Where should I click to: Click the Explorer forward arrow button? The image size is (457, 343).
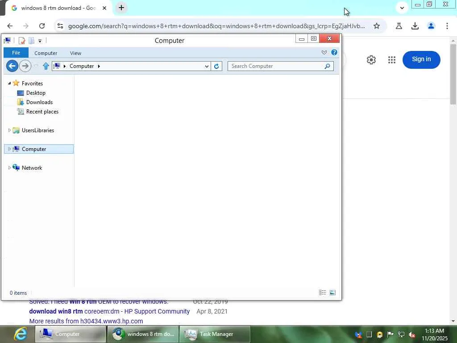click(25, 66)
